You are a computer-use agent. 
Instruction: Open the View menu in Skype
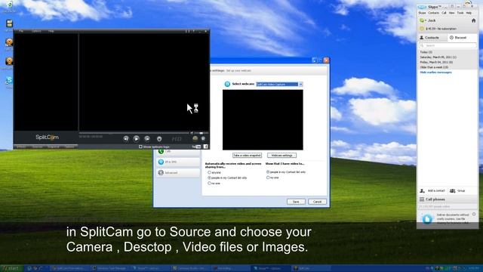click(451, 13)
